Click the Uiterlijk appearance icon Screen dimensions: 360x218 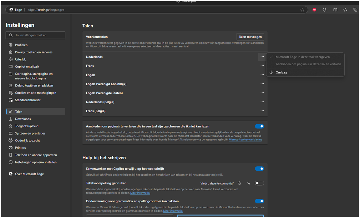point(11,59)
